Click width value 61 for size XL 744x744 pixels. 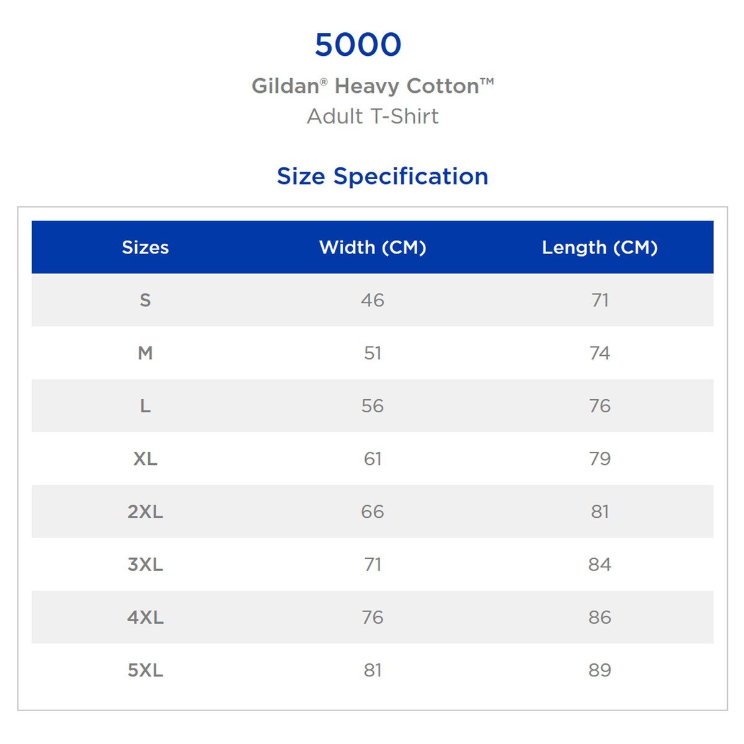tap(373, 459)
